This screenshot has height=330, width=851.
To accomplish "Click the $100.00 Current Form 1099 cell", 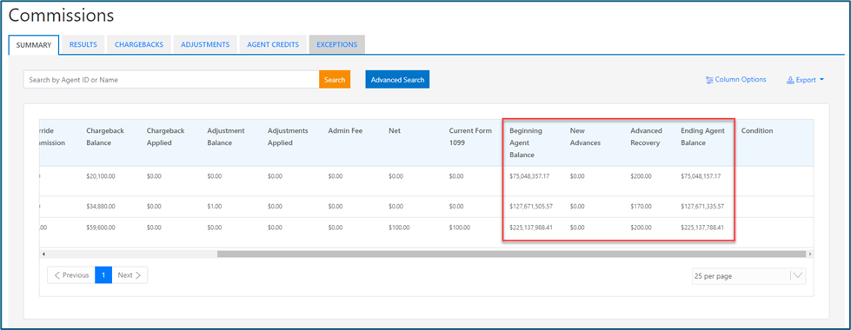I will pos(460,228).
